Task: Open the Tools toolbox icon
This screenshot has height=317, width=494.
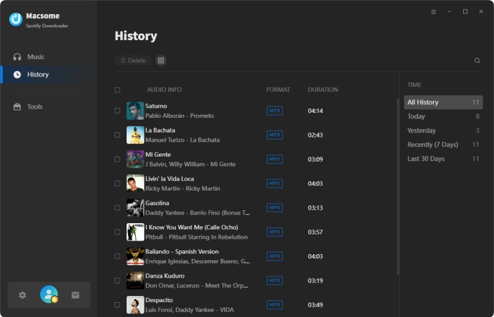Action: point(17,107)
